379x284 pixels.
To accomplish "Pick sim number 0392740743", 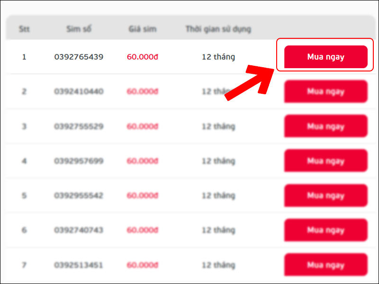I will point(79,230).
